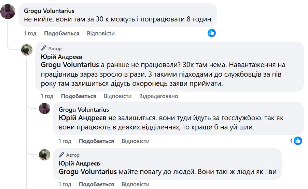Click the pencil Автор badge on the last reply
Screen dimensions: 308x189
[69, 155]
